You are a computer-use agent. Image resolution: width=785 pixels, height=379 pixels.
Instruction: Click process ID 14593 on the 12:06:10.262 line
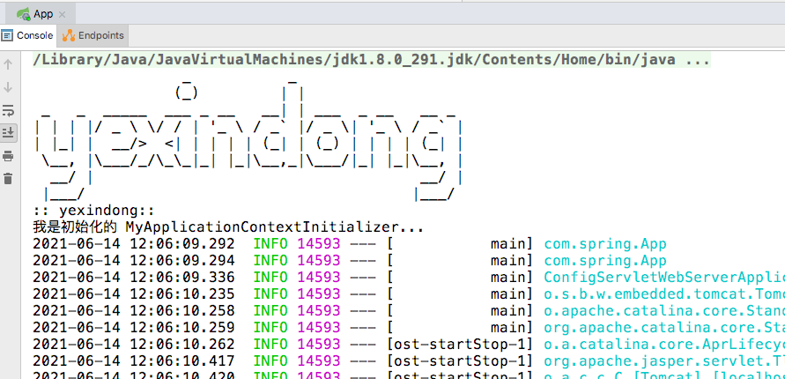[319, 344]
